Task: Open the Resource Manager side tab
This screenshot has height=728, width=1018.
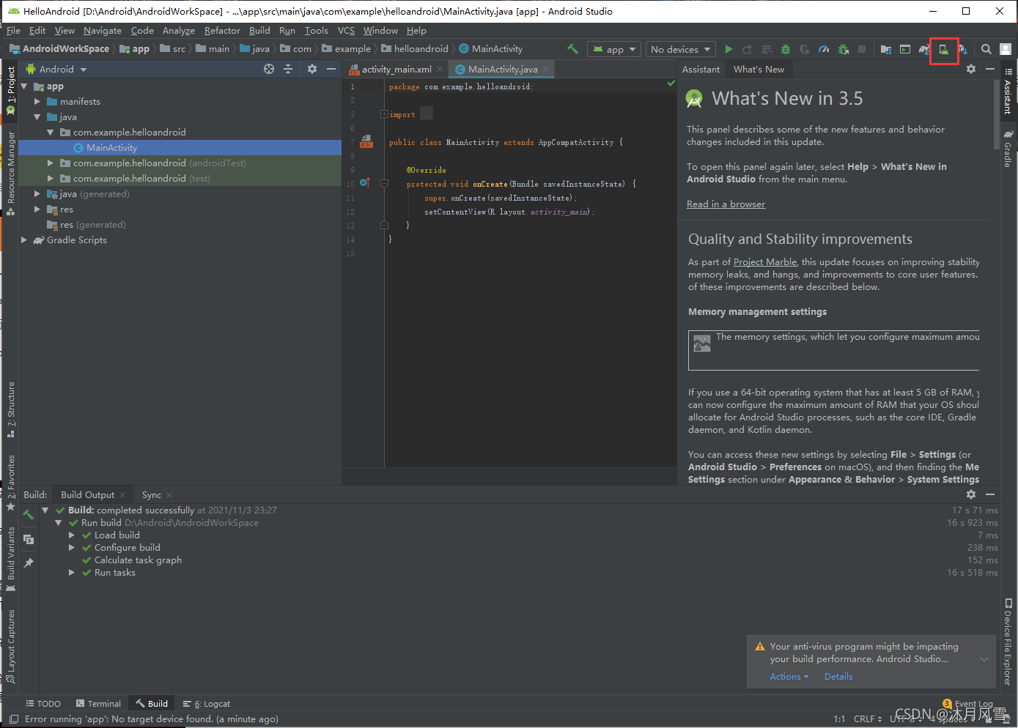Action: (x=10, y=174)
